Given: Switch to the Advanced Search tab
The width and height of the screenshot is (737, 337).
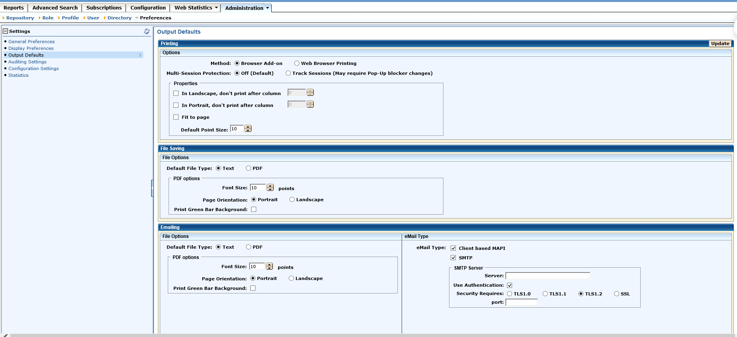Looking at the screenshot, I should coord(55,8).
